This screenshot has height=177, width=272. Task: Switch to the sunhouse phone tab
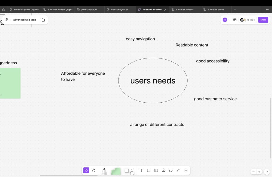tap(215, 10)
